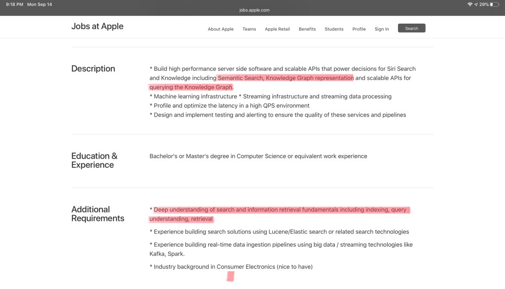Navigate to the Students section

[x=334, y=29]
